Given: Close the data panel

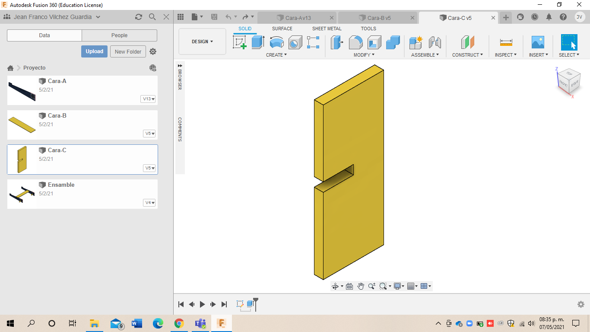Looking at the screenshot, I should click(166, 17).
